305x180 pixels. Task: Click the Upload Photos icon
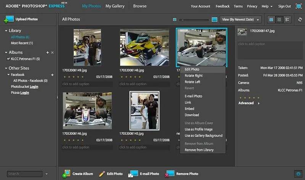(9, 19)
